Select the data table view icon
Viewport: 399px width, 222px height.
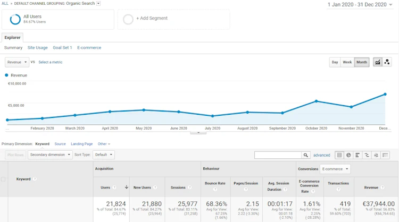339,155
